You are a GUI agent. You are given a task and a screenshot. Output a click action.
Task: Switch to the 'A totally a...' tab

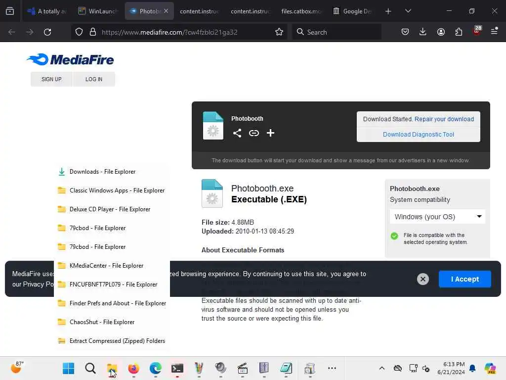[47, 11]
